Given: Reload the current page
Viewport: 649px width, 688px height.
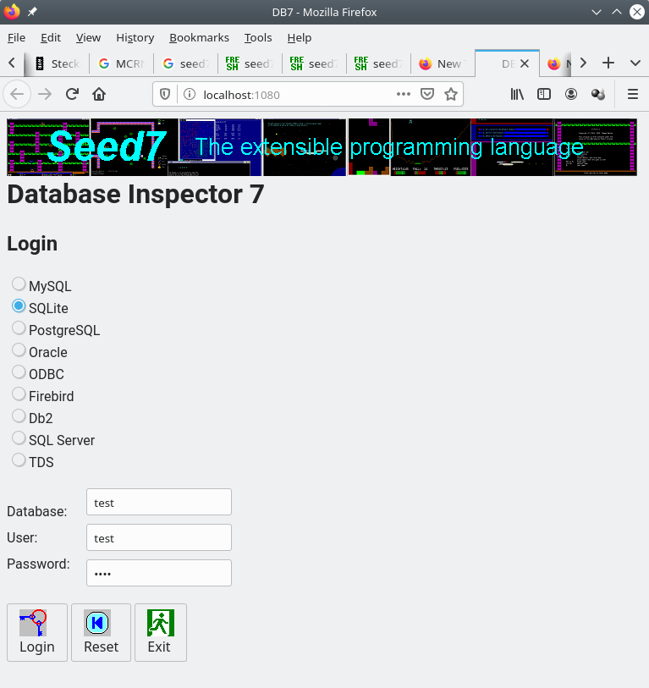Looking at the screenshot, I should pos(72,94).
